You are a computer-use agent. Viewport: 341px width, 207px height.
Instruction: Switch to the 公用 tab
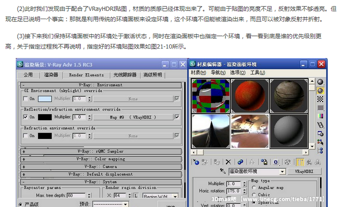28,75
